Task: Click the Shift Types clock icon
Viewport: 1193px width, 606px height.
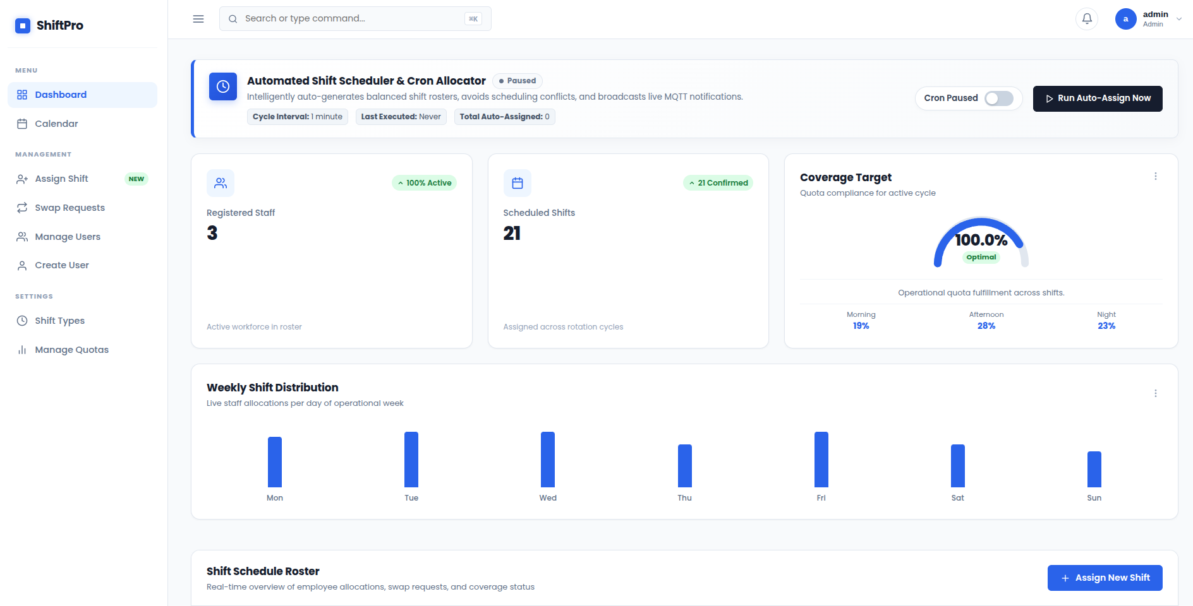Action: pos(22,321)
